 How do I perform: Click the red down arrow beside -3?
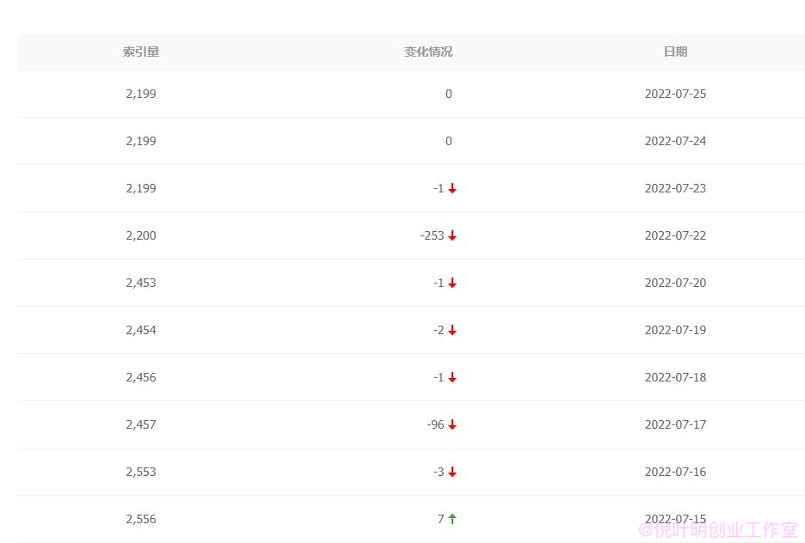click(x=452, y=472)
